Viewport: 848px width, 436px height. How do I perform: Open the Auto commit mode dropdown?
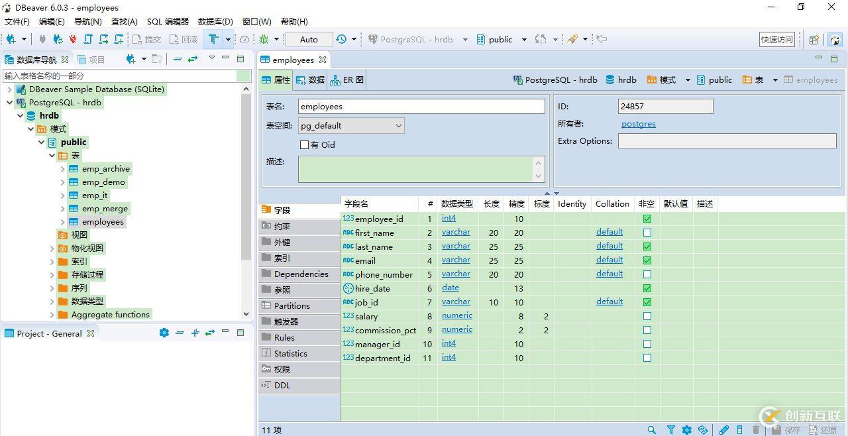(x=309, y=39)
